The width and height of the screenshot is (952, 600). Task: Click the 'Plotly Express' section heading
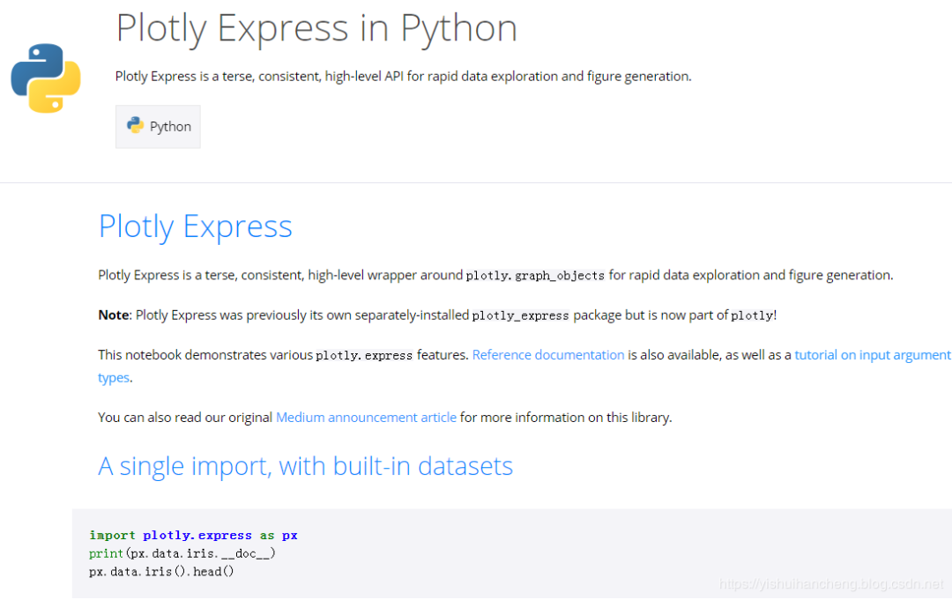[195, 226]
